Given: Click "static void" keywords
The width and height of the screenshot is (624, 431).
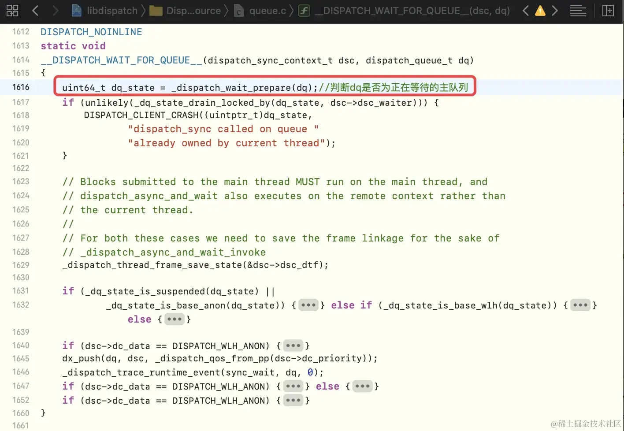Looking at the screenshot, I should coord(73,46).
